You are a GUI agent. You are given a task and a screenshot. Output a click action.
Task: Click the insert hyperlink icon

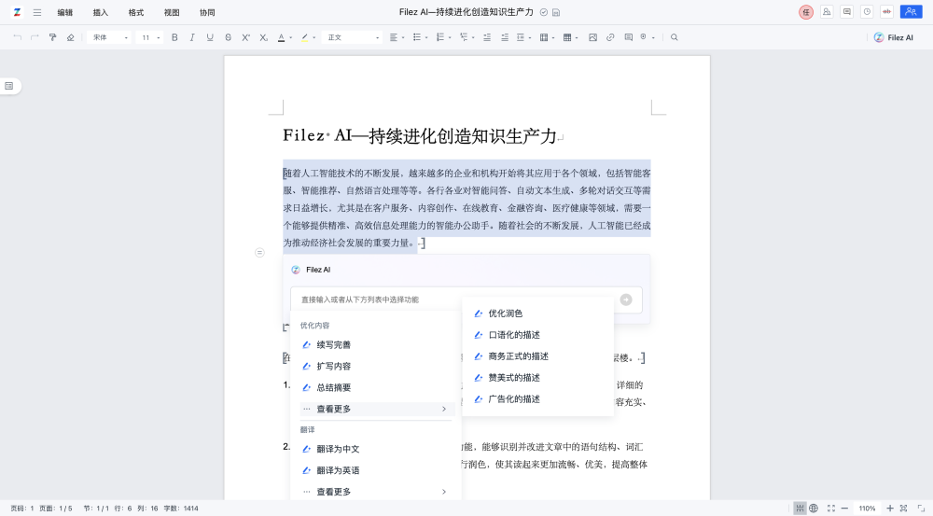pos(610,37)
